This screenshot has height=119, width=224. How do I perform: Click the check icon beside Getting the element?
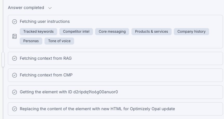pos(15,92)
